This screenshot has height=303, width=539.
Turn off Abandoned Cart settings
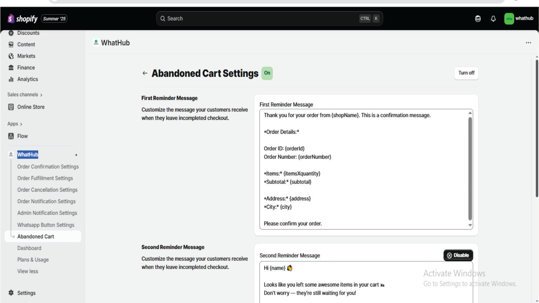tap(466, 73)
